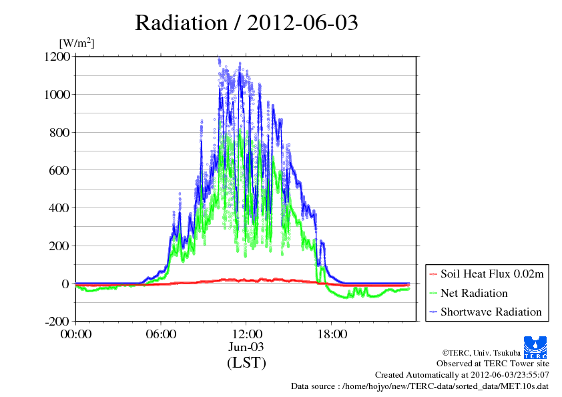Click the x-axis label '00:00'
This screenshot has height=397, width=562.
coord(76,334)
